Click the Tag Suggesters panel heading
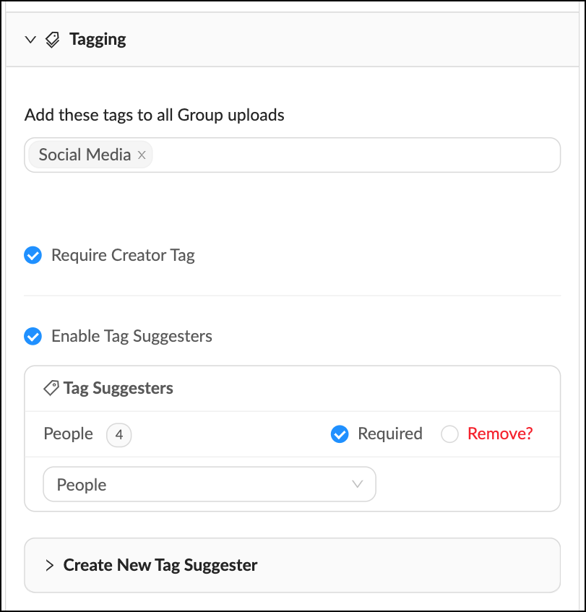The image size is (586, 612). point(119,388)
